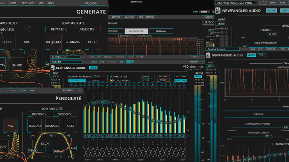The image size is (289, 162).
Task: Select KEYTRACK tab in Generate
Action: tap(59, 29)
